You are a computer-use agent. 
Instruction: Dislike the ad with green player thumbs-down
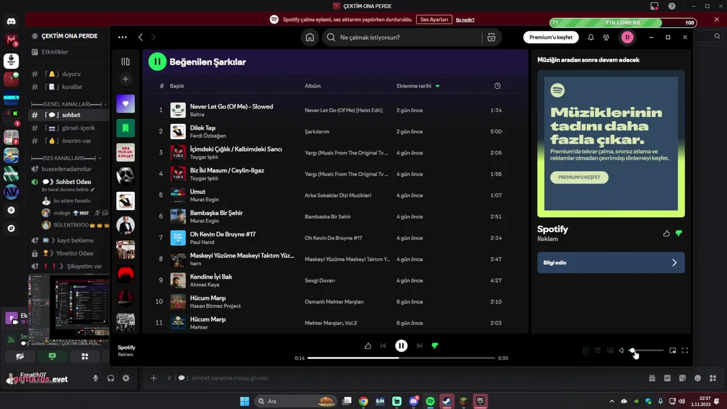[435, 345]
